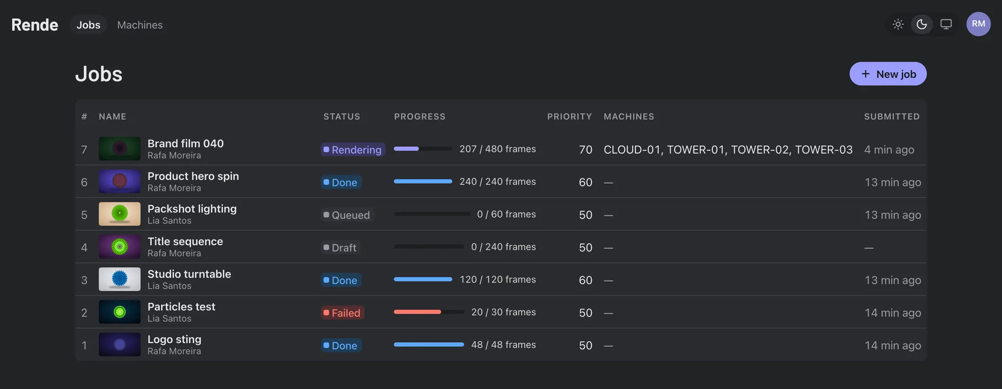Image resolution: width=1002 pixels, height=389 pixels.
Task: Create a new job
Action: pyautogui.click(x=888, y=74)
